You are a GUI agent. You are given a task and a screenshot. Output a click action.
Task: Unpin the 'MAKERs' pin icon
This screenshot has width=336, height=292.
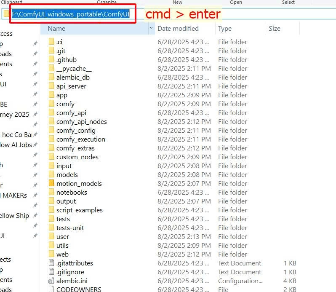point(35,195)
